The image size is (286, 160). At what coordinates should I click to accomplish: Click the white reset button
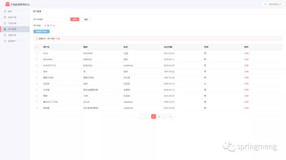(x=86, y=20)
